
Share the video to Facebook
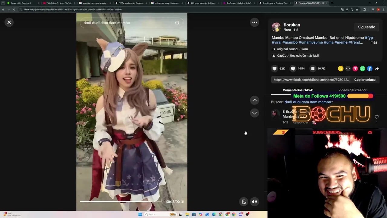(370, 69)
